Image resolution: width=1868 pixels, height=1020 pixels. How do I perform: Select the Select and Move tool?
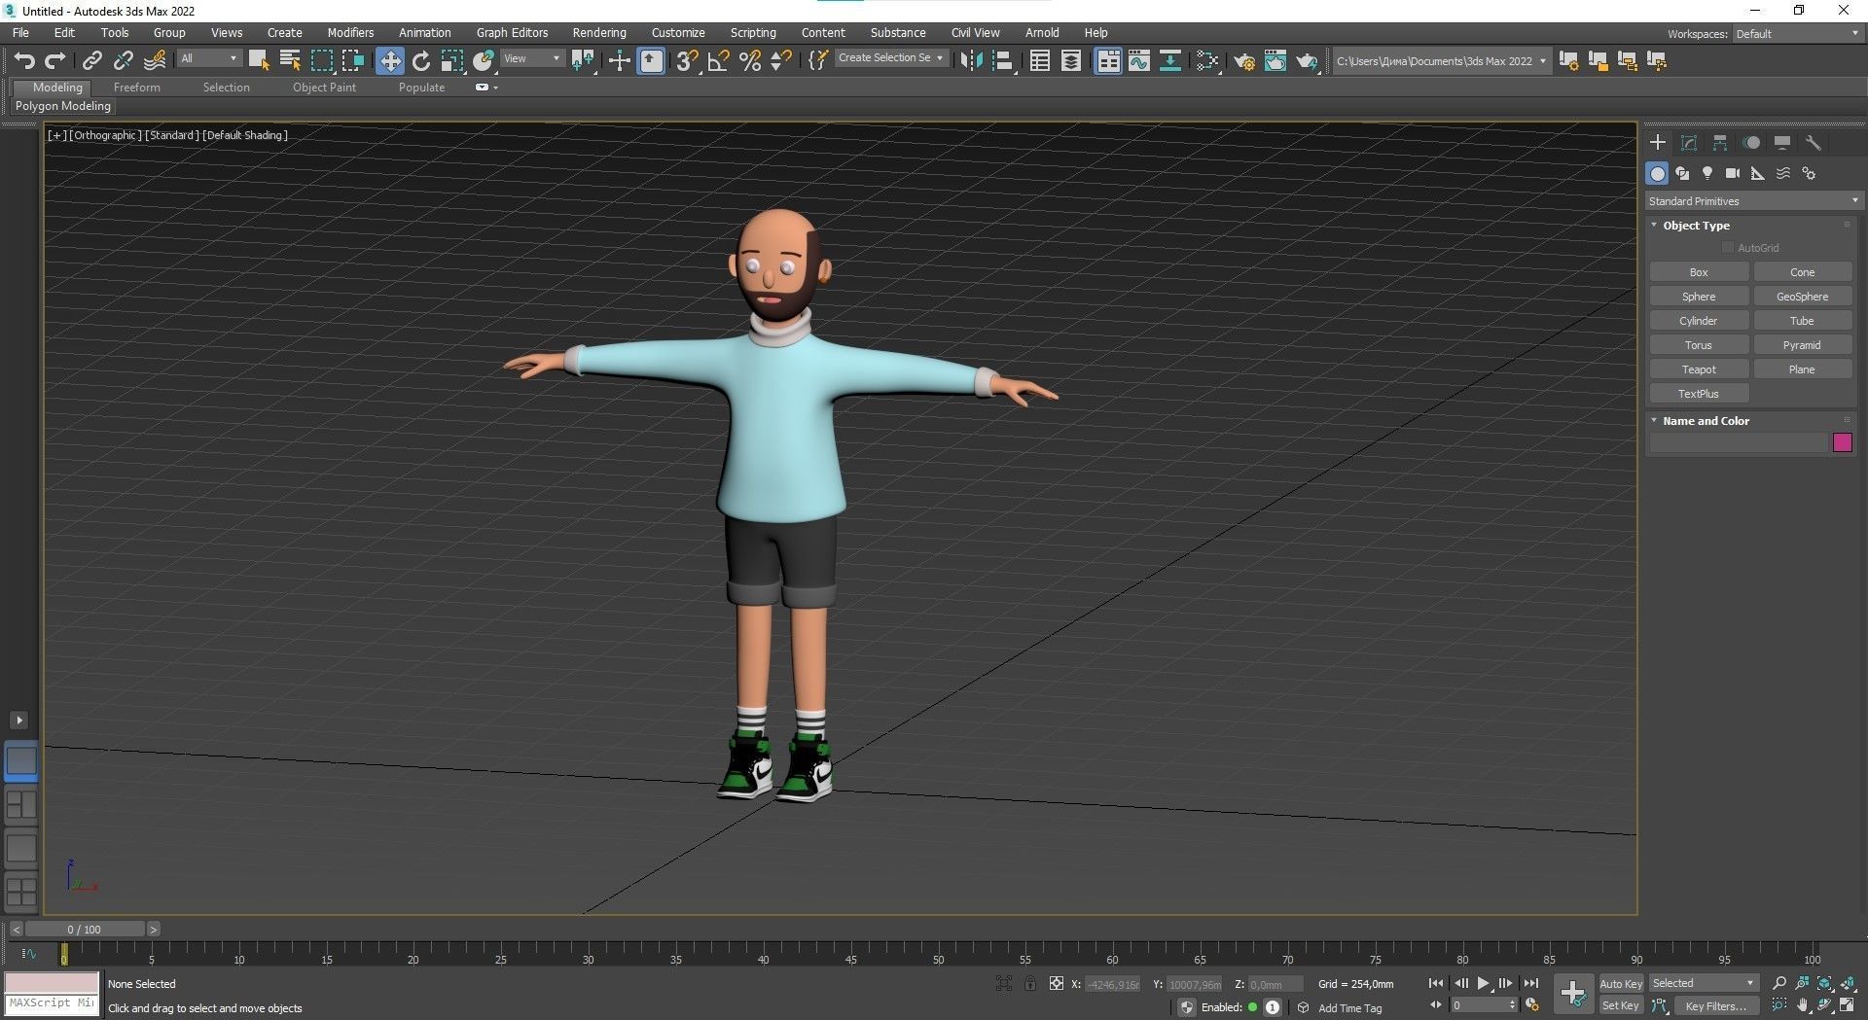click(390, 60)
